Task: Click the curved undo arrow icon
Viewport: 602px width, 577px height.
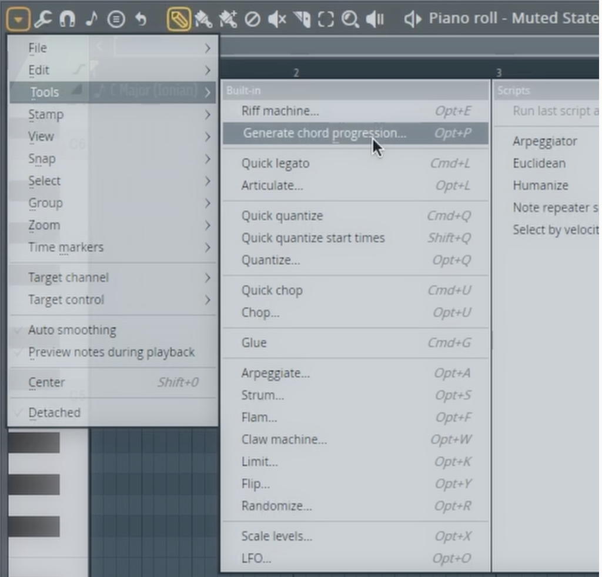Action: (141, 19)
